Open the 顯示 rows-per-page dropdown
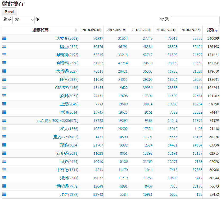Image resolution: width=221 pixels, height=200 pixels. tap(24, 20)
